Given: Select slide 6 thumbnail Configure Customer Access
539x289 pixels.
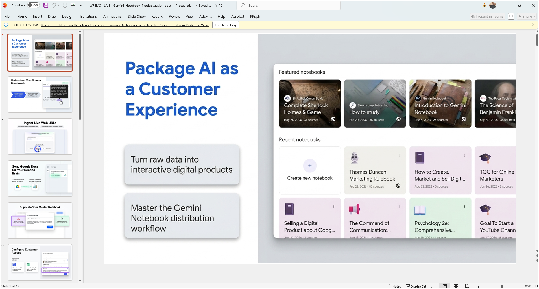Looking at the screenshot, I should coord(40,262).
